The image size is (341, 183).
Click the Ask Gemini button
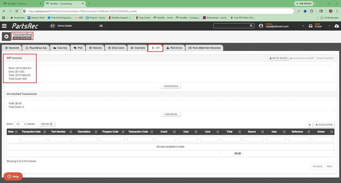point(304,3)
